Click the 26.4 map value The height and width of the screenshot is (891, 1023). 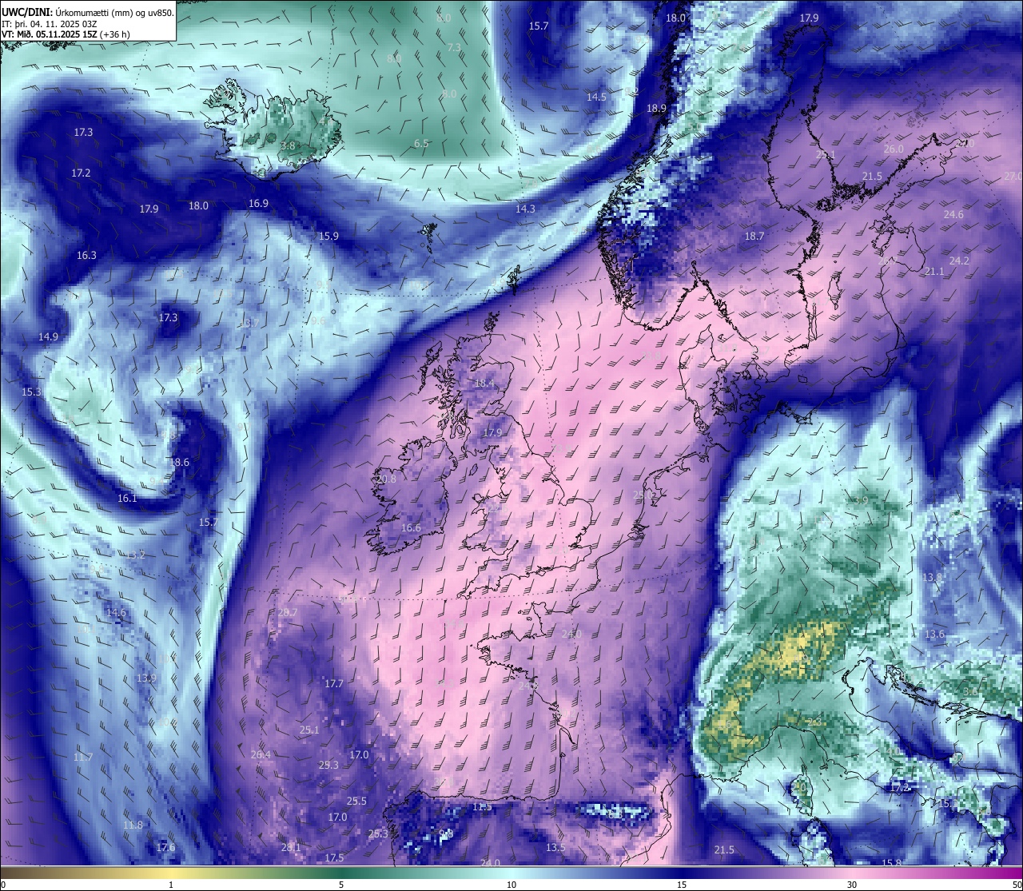click(261, 755)
